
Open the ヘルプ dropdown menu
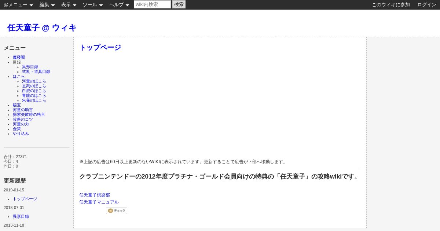[119, 5]
